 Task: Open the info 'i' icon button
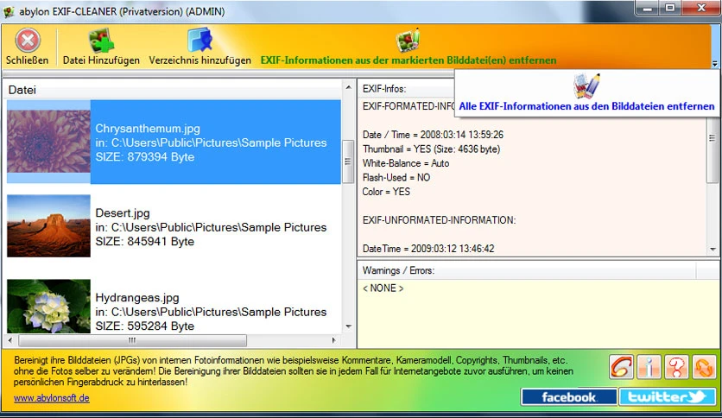(649, 367)
